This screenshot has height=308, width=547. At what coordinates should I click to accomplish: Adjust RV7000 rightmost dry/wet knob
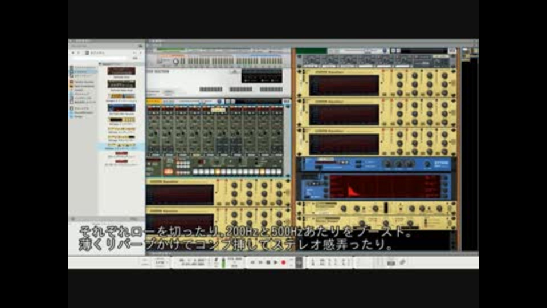(427, 164)
